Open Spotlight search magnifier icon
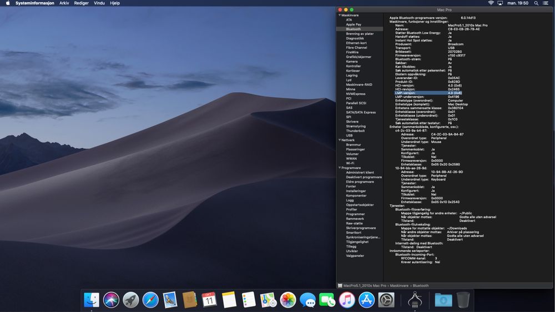 (536, 3)
